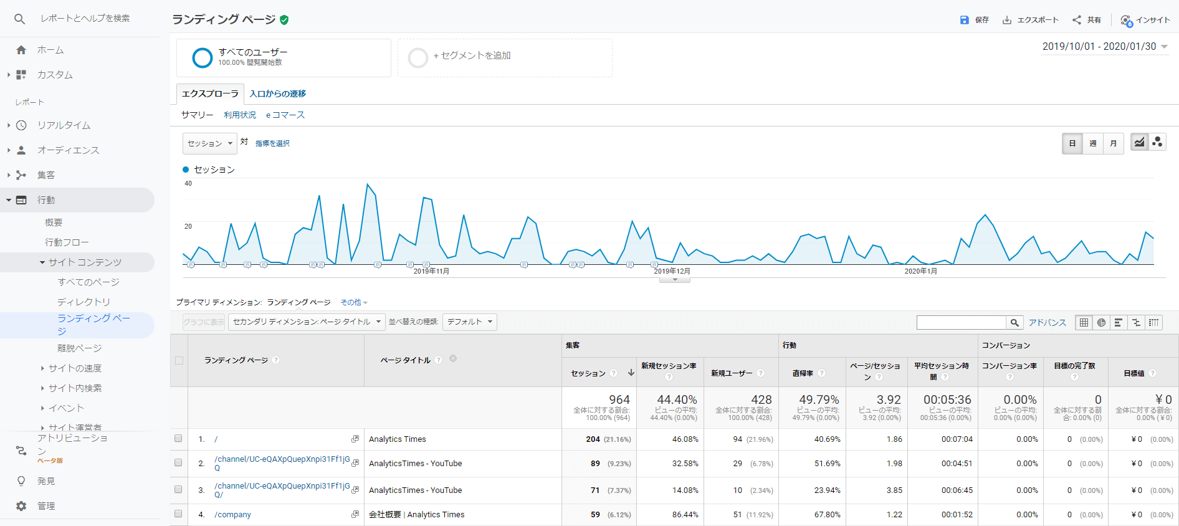Switch to 入口からの遷移 tab
This screenshot has width=1179, height=526.
pyautogui.click(x=277, y=93)
